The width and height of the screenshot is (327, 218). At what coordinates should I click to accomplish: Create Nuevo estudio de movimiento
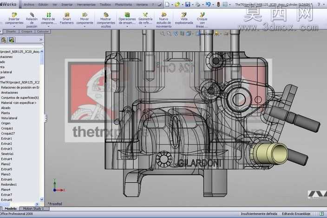[163, 20]
